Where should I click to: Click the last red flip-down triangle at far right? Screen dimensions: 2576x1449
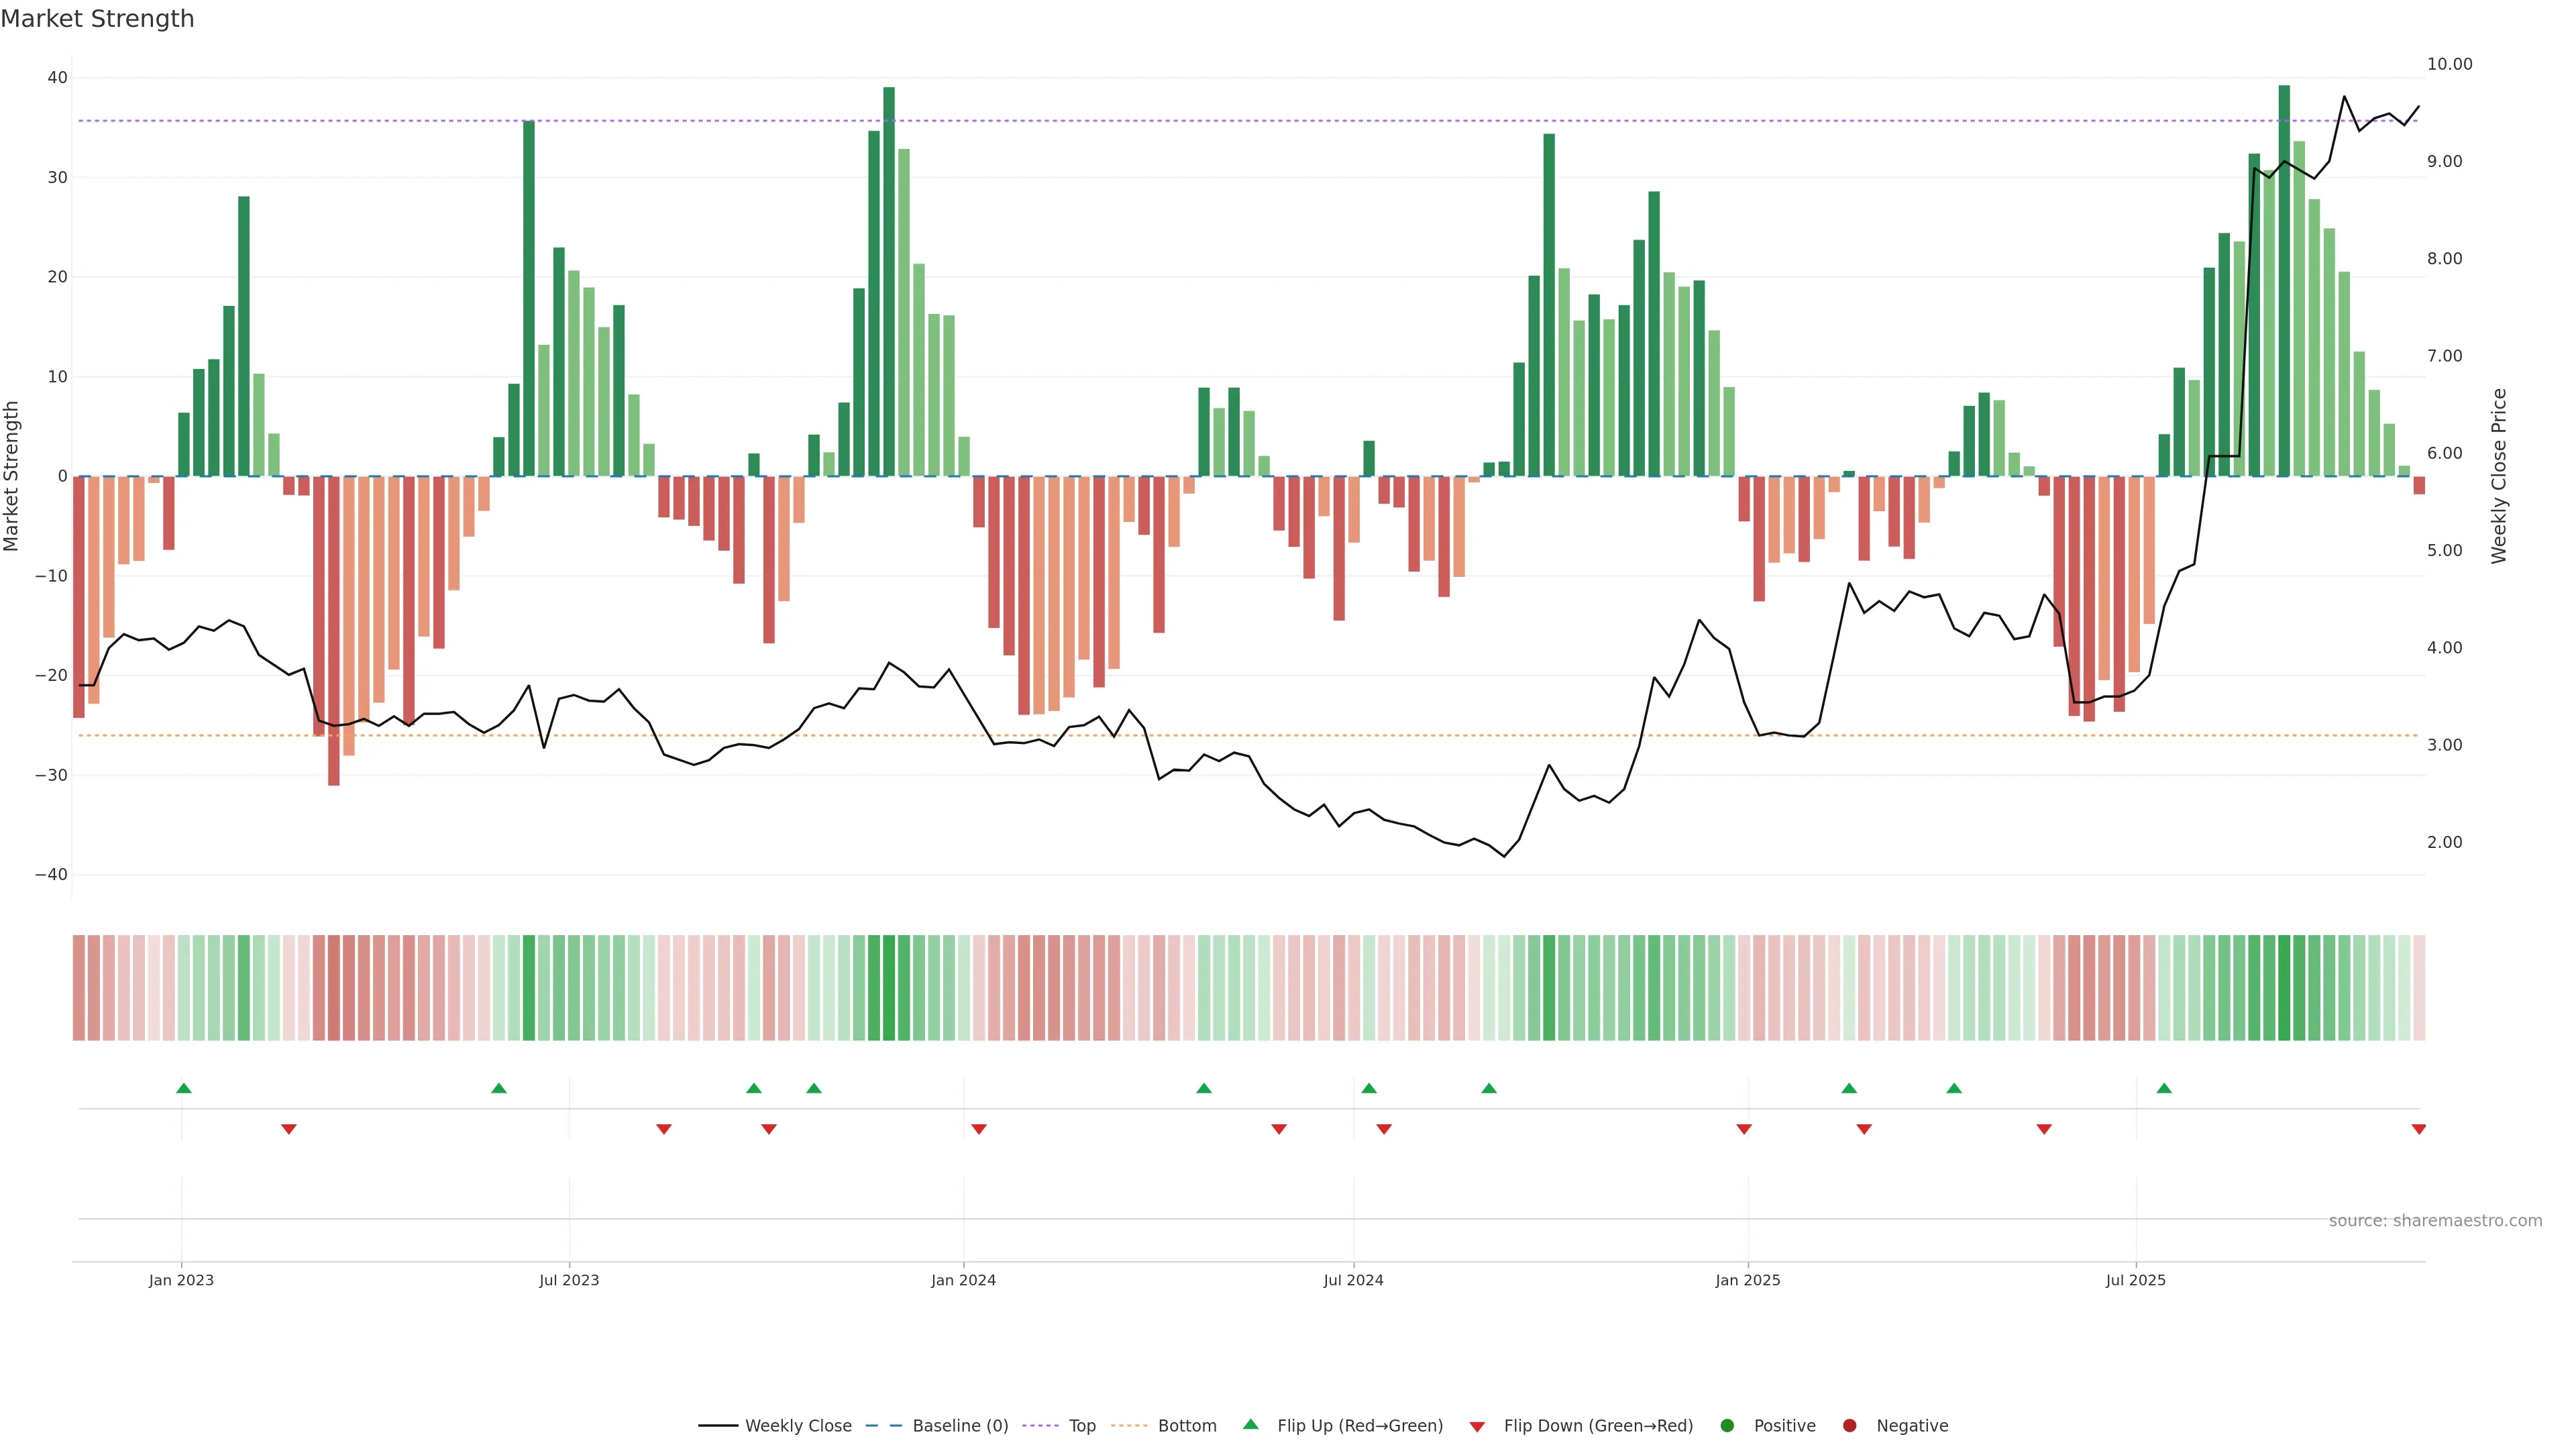(2418, 1129)
